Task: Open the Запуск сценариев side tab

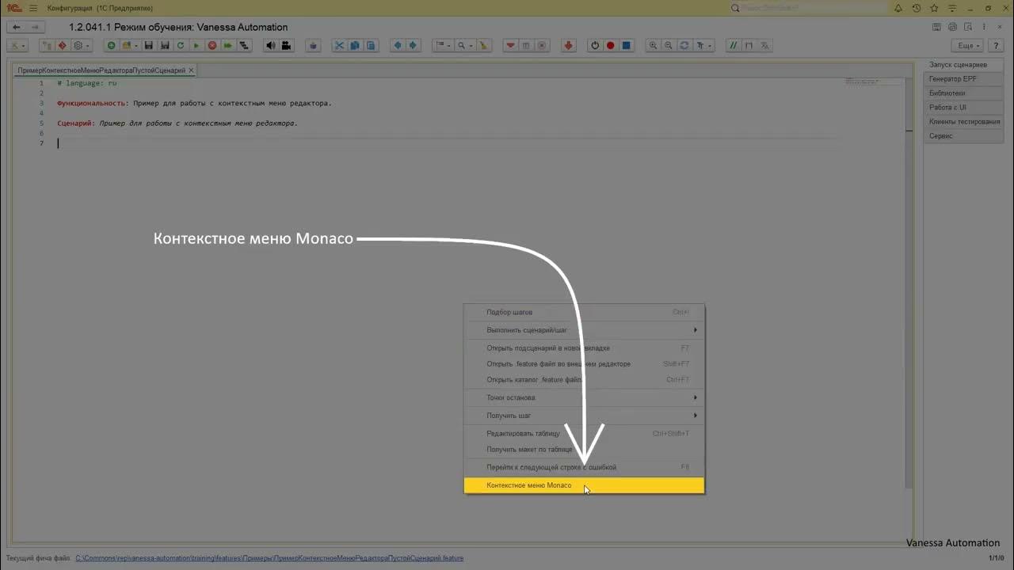Action: (963, 65)
